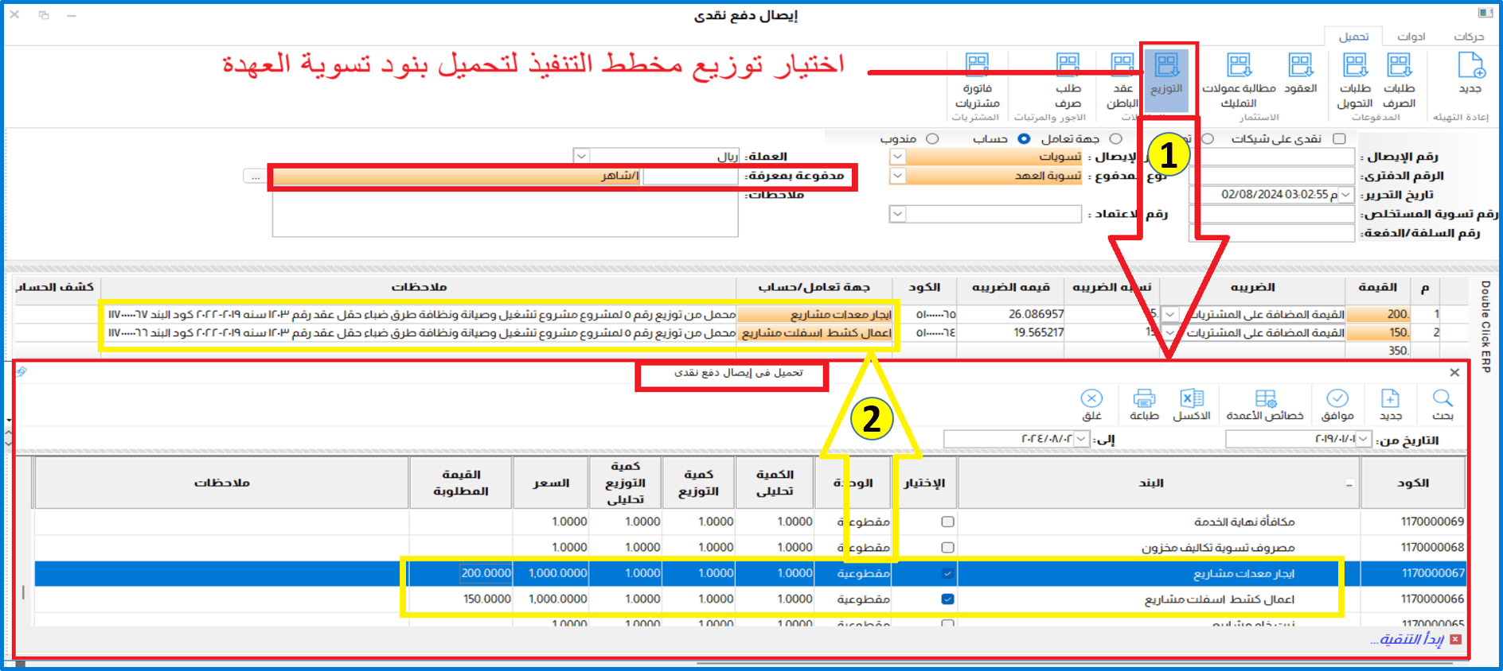The height and width of the screenshot is (671, 1503).
Task: Select the مندوب radio button
Action: (x=932, y=139)
